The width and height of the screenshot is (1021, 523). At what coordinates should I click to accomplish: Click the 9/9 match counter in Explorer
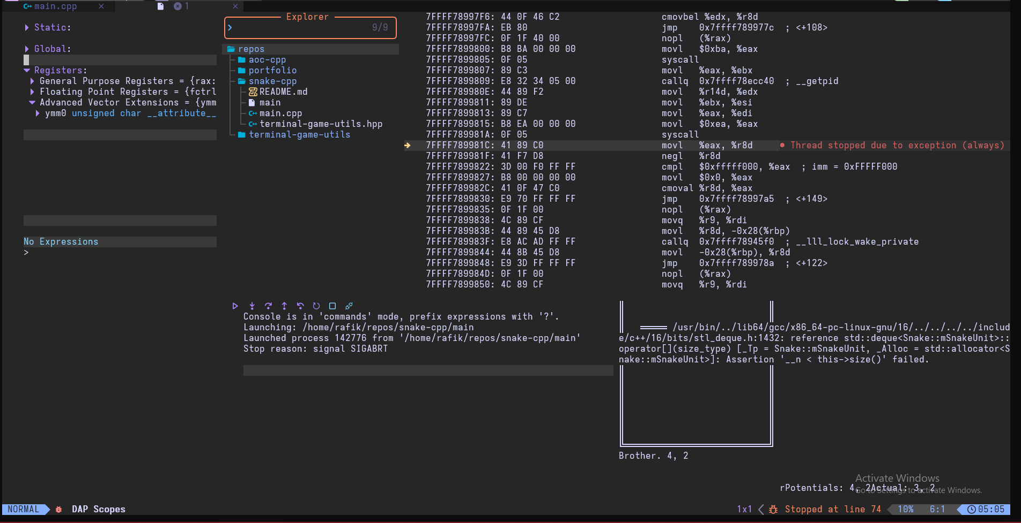[x=380, y=27]
